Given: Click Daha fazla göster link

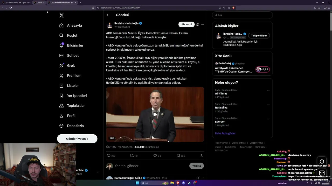Looking at the screenshot, I should (225, 134).
